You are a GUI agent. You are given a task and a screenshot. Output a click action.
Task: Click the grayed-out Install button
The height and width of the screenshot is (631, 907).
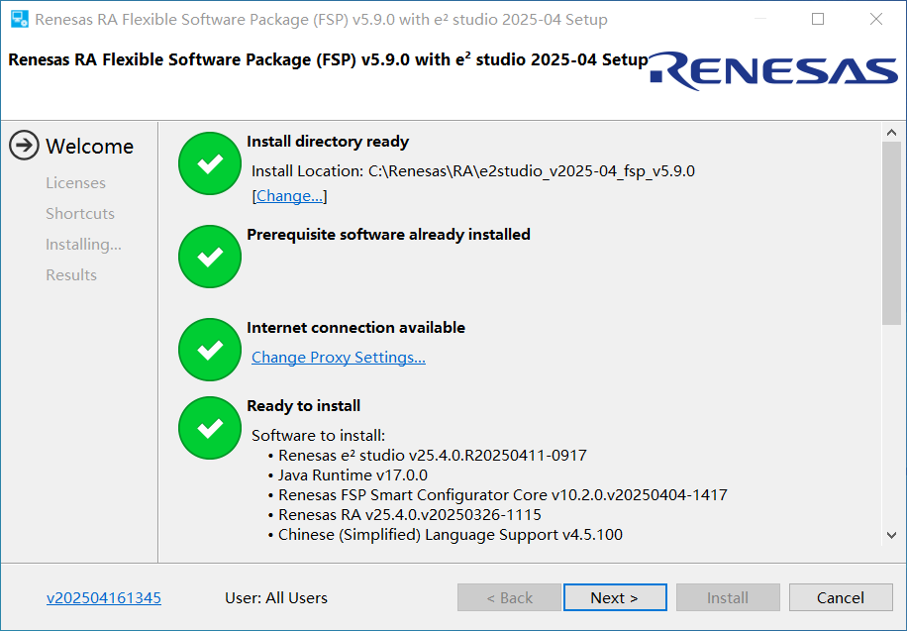(x=728, y=597)
